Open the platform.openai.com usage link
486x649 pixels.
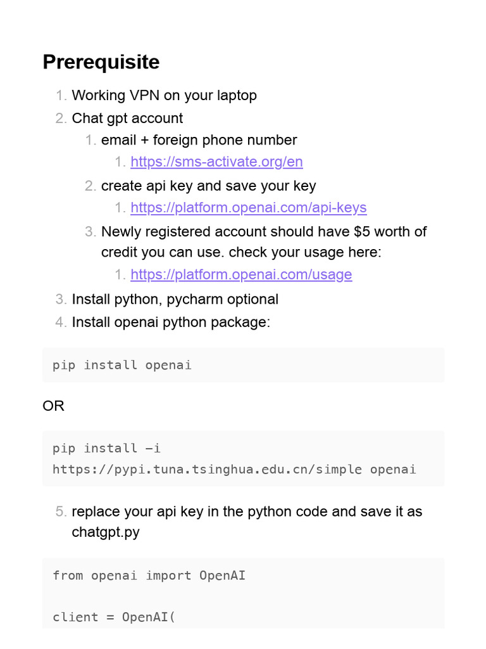(x=241, y=274)
